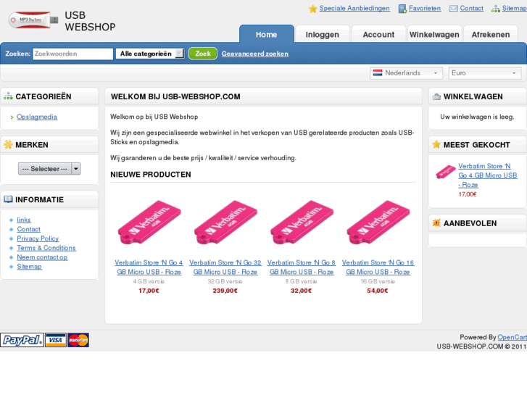Image resolution: width=527 pixels, height=395 pixels.
Task: Click the Winkelwagen basket icon
Action: click(436, 96)
